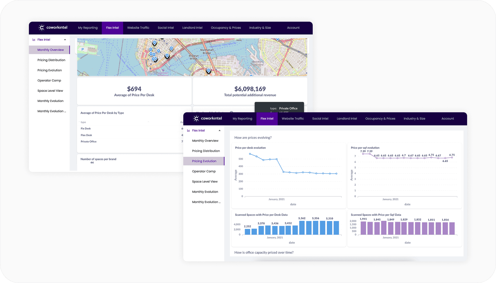The image size is (496, 283).
Task: Open the Operator Comp view
Action: tap(204, 171)
